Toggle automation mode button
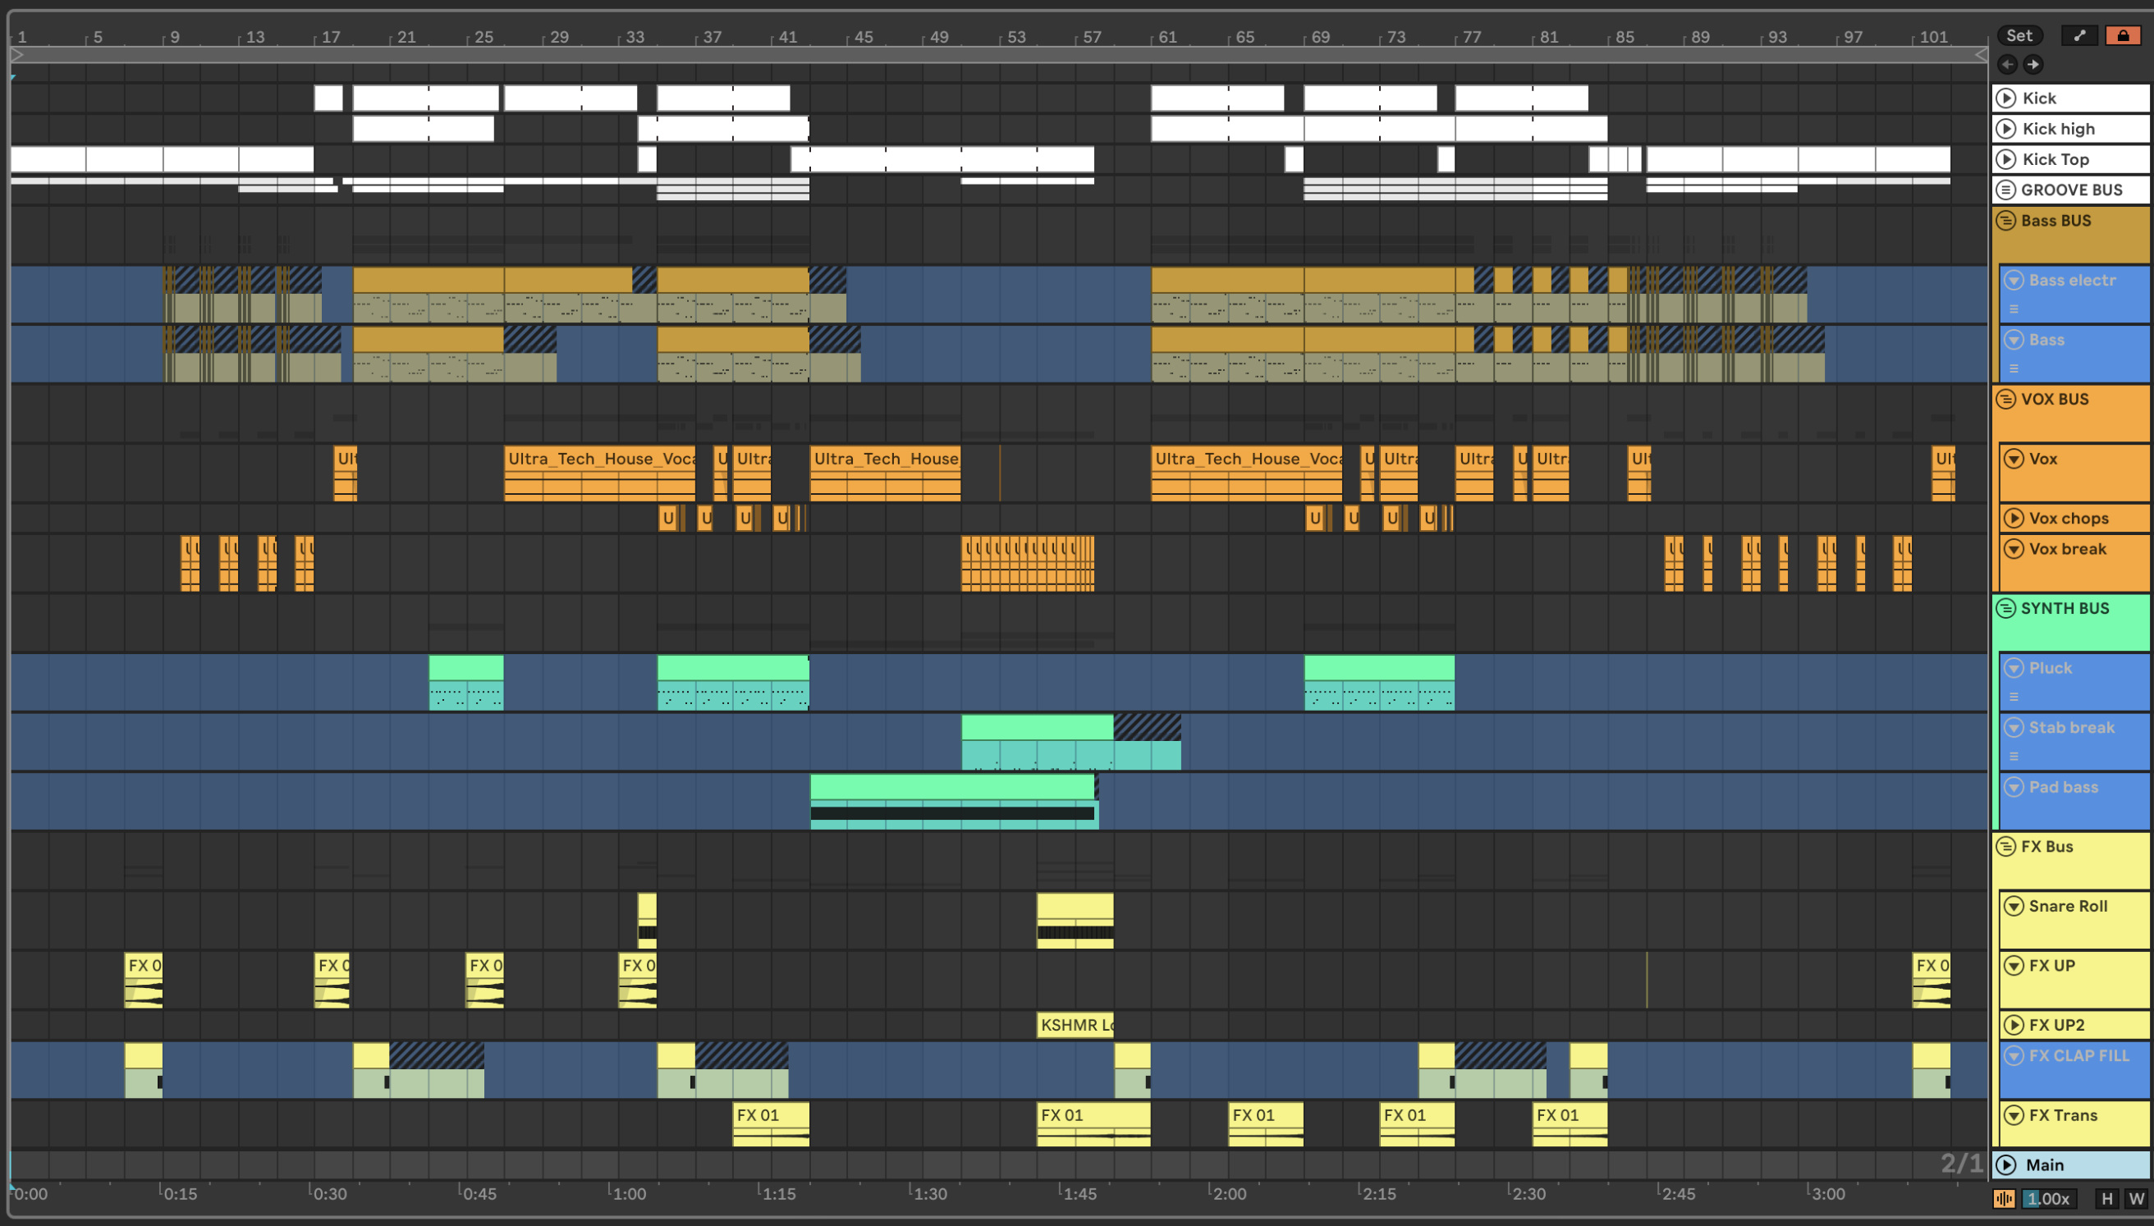Image resolution: width=2154 pixels, height=1226 pixels. (x=2079, y=35)
